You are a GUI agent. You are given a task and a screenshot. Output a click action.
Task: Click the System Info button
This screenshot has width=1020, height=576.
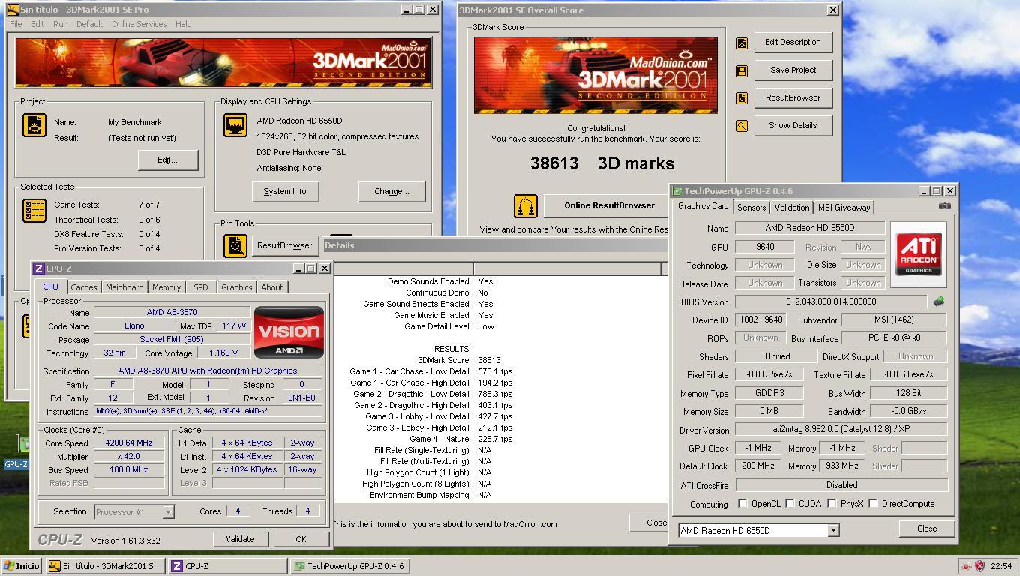coord(285,191)
